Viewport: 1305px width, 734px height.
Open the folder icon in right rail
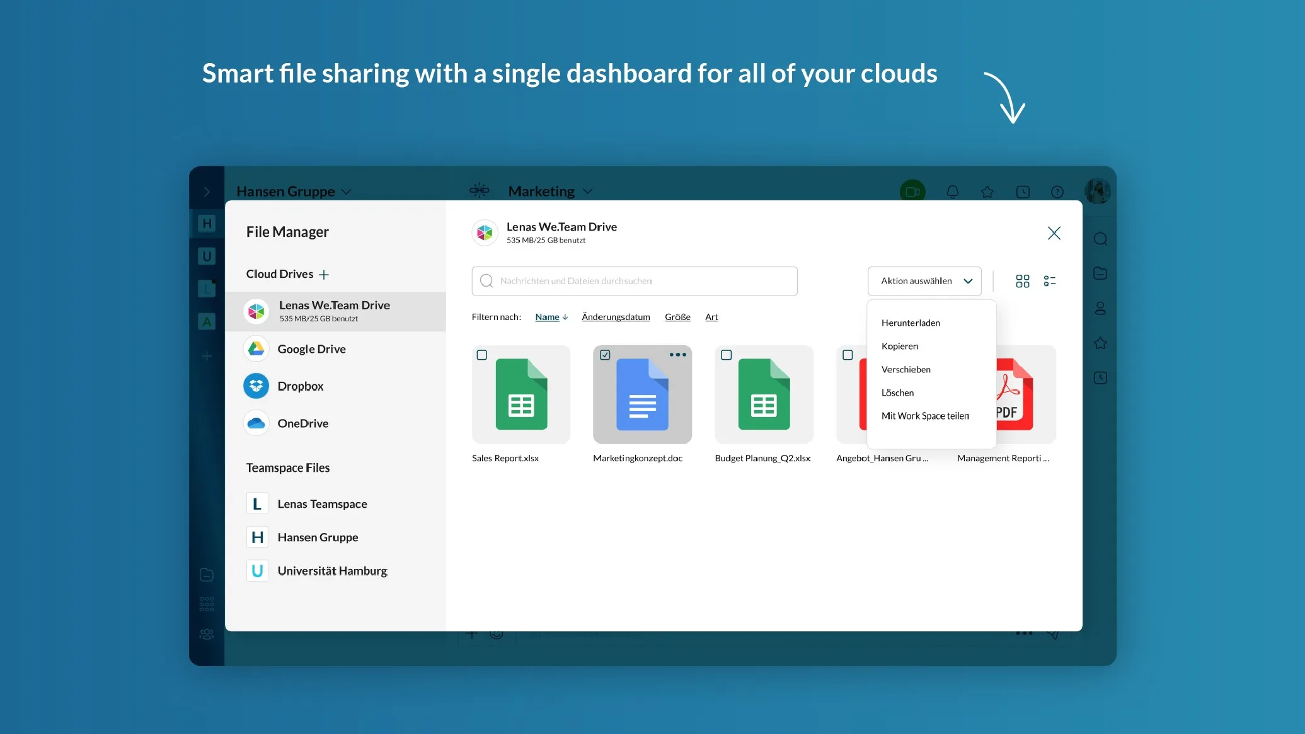pos(1100,273)
